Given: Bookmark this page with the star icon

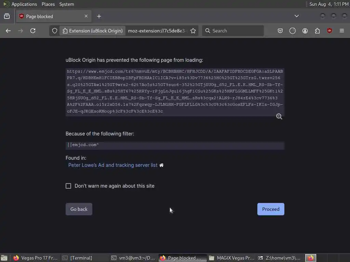Looking at the screenshot, I should [193, 31].
